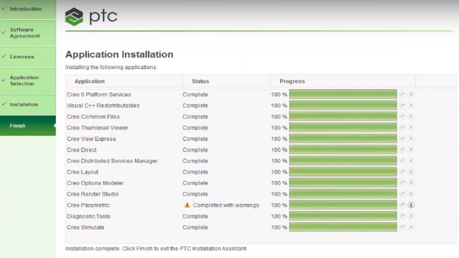Open the info icon for Creo Parametric warnings
The image size is (459, 258).
click(x=411, y=205)
